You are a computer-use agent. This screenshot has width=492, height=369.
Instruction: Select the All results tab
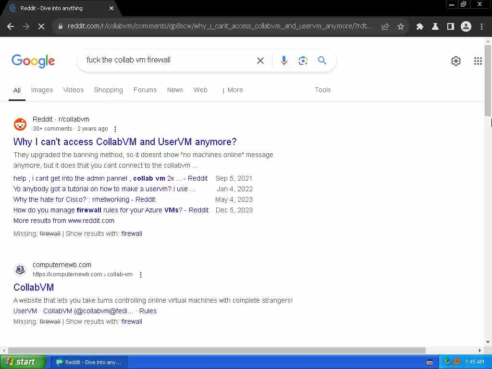pos(17,91)
